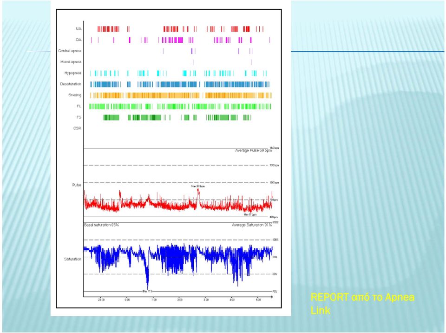Image resolution: width=446 pixels, height=333 pixels.
Task: Click the 2:00 time axis tick
Action: 180,300
